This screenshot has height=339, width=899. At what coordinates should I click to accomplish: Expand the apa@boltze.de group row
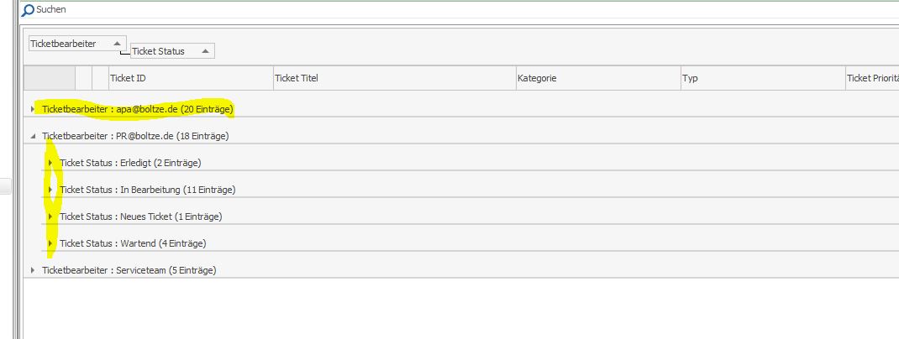[33, 109]
